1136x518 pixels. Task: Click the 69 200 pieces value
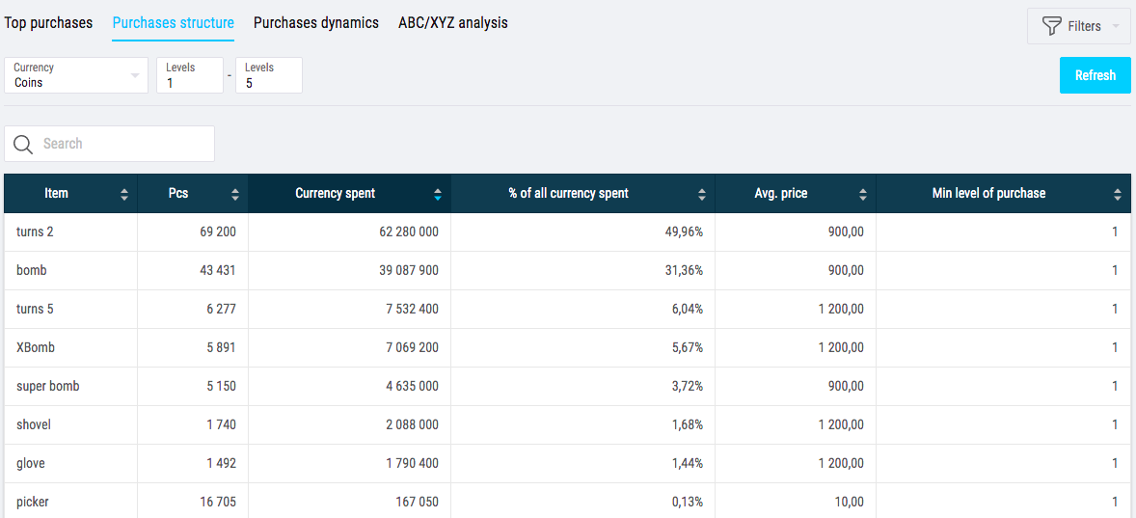click(x=217, y=232)
